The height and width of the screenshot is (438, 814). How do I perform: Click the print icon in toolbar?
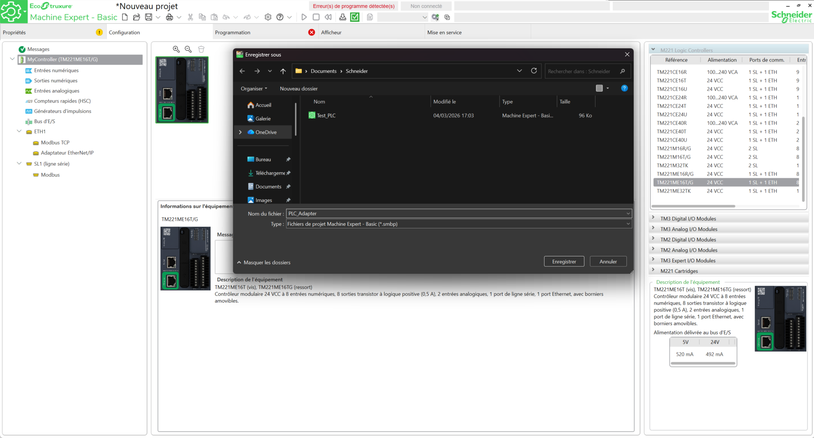169,17
